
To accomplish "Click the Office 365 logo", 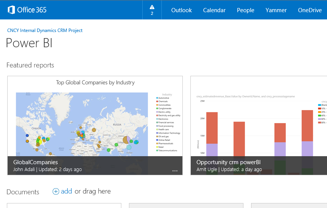I will coord(27,10).
